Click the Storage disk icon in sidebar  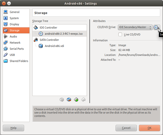pos(5,30)
